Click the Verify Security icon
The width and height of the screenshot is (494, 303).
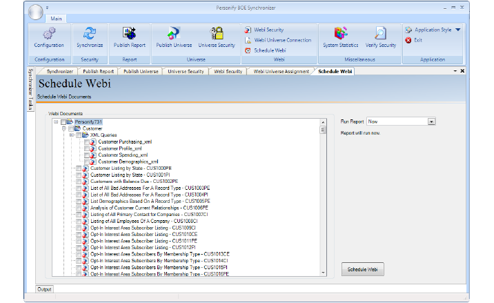coord(380,37)
